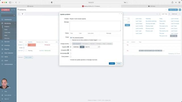The height and width of the screenshot is (102, 182).
Task: Expand the Administration menu chevron
Action: pos(15,64)
